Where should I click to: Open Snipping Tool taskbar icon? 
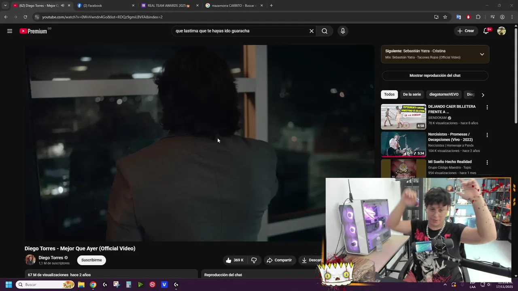(117, 285)
